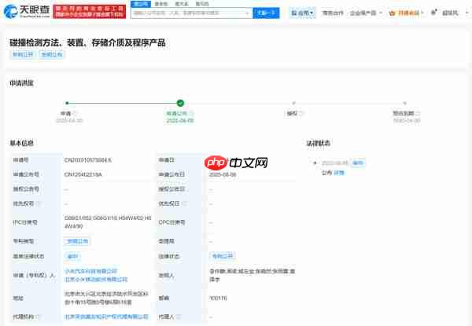The width and height of the screenshot is (472, 326).
Task: Click the patent title 碰撞检测方法、装置、存储介质及程序产品
Action: [x=87, y=42]
